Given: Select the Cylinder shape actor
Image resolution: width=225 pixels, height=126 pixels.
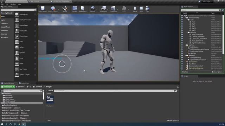Looking at the screenshot, I should pos(25,53).
